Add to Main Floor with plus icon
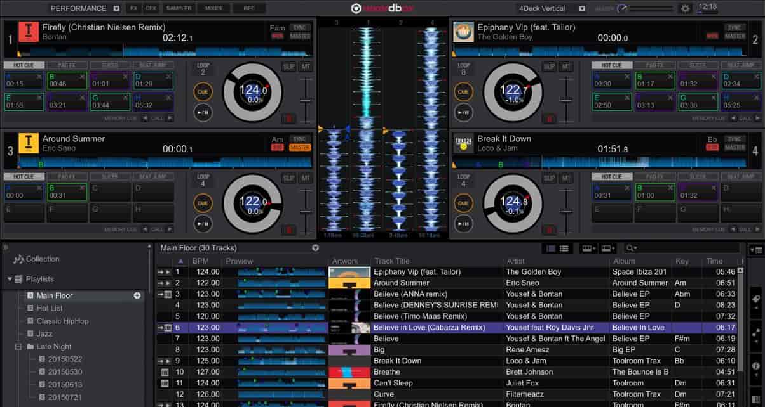The width and height of the screenshot is (765, 407). coord(137,295)
